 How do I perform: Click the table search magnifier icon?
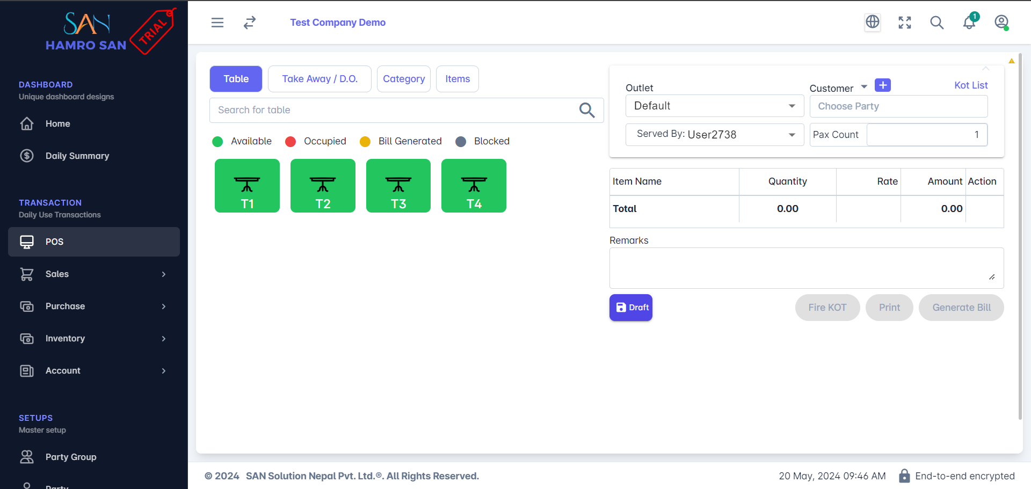[x=587, y=110]
